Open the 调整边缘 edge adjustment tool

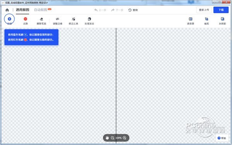pyautogui.click(x=58, y=21)
